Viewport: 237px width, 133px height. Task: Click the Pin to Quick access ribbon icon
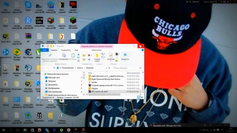(50, 55)
